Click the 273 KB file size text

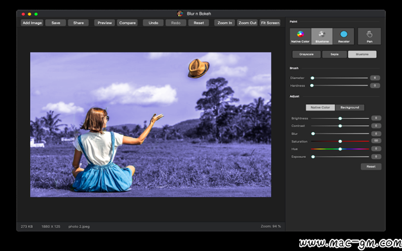pyautogui.click(x=27, y=227)
